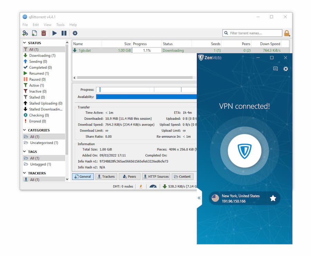Switch to the HTTP Sources tab
The image size is (311, 256).
point(156,176)
